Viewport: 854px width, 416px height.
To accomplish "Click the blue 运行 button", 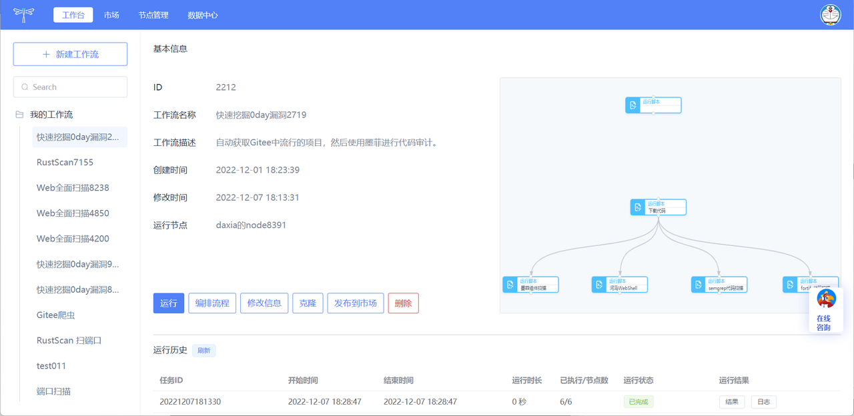I will [x=169, y=303].
